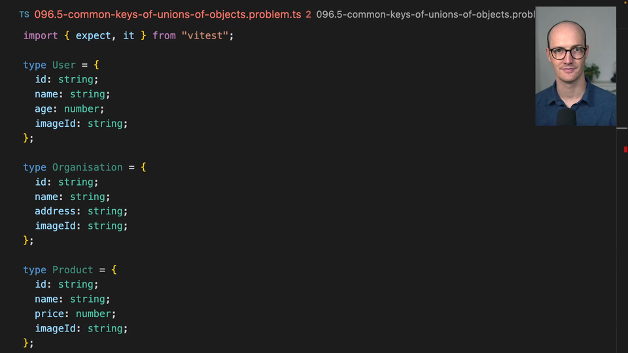
Task: Click the Organisation type name
Action: [87, 167]
